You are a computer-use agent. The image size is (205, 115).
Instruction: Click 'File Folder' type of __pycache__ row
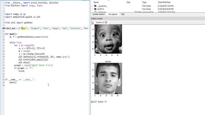click(146, 6)
